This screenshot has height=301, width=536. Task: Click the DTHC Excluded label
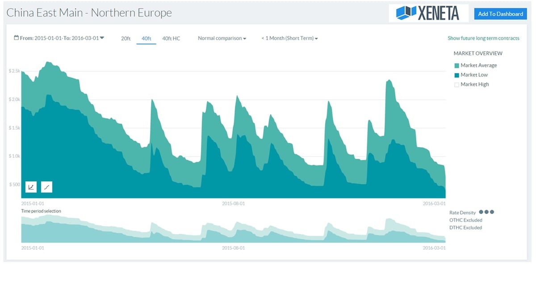(465, 227)
